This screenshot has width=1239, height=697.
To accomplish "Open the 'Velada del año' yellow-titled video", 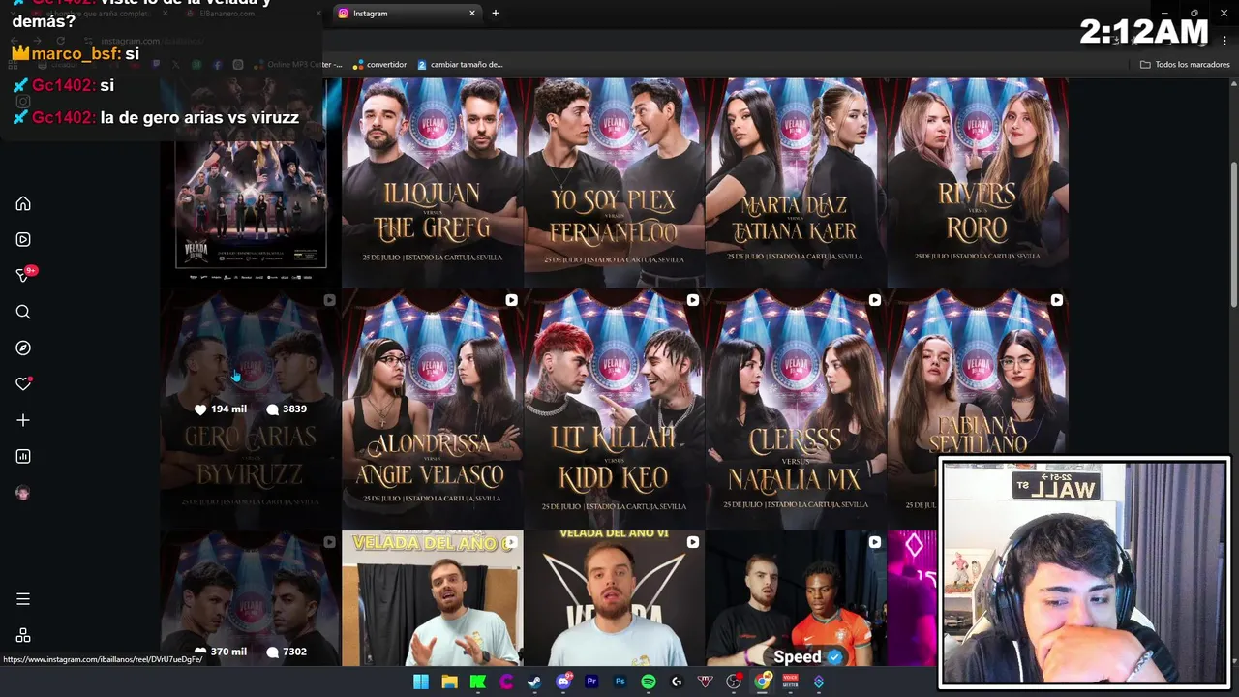I will pos(432,598).
